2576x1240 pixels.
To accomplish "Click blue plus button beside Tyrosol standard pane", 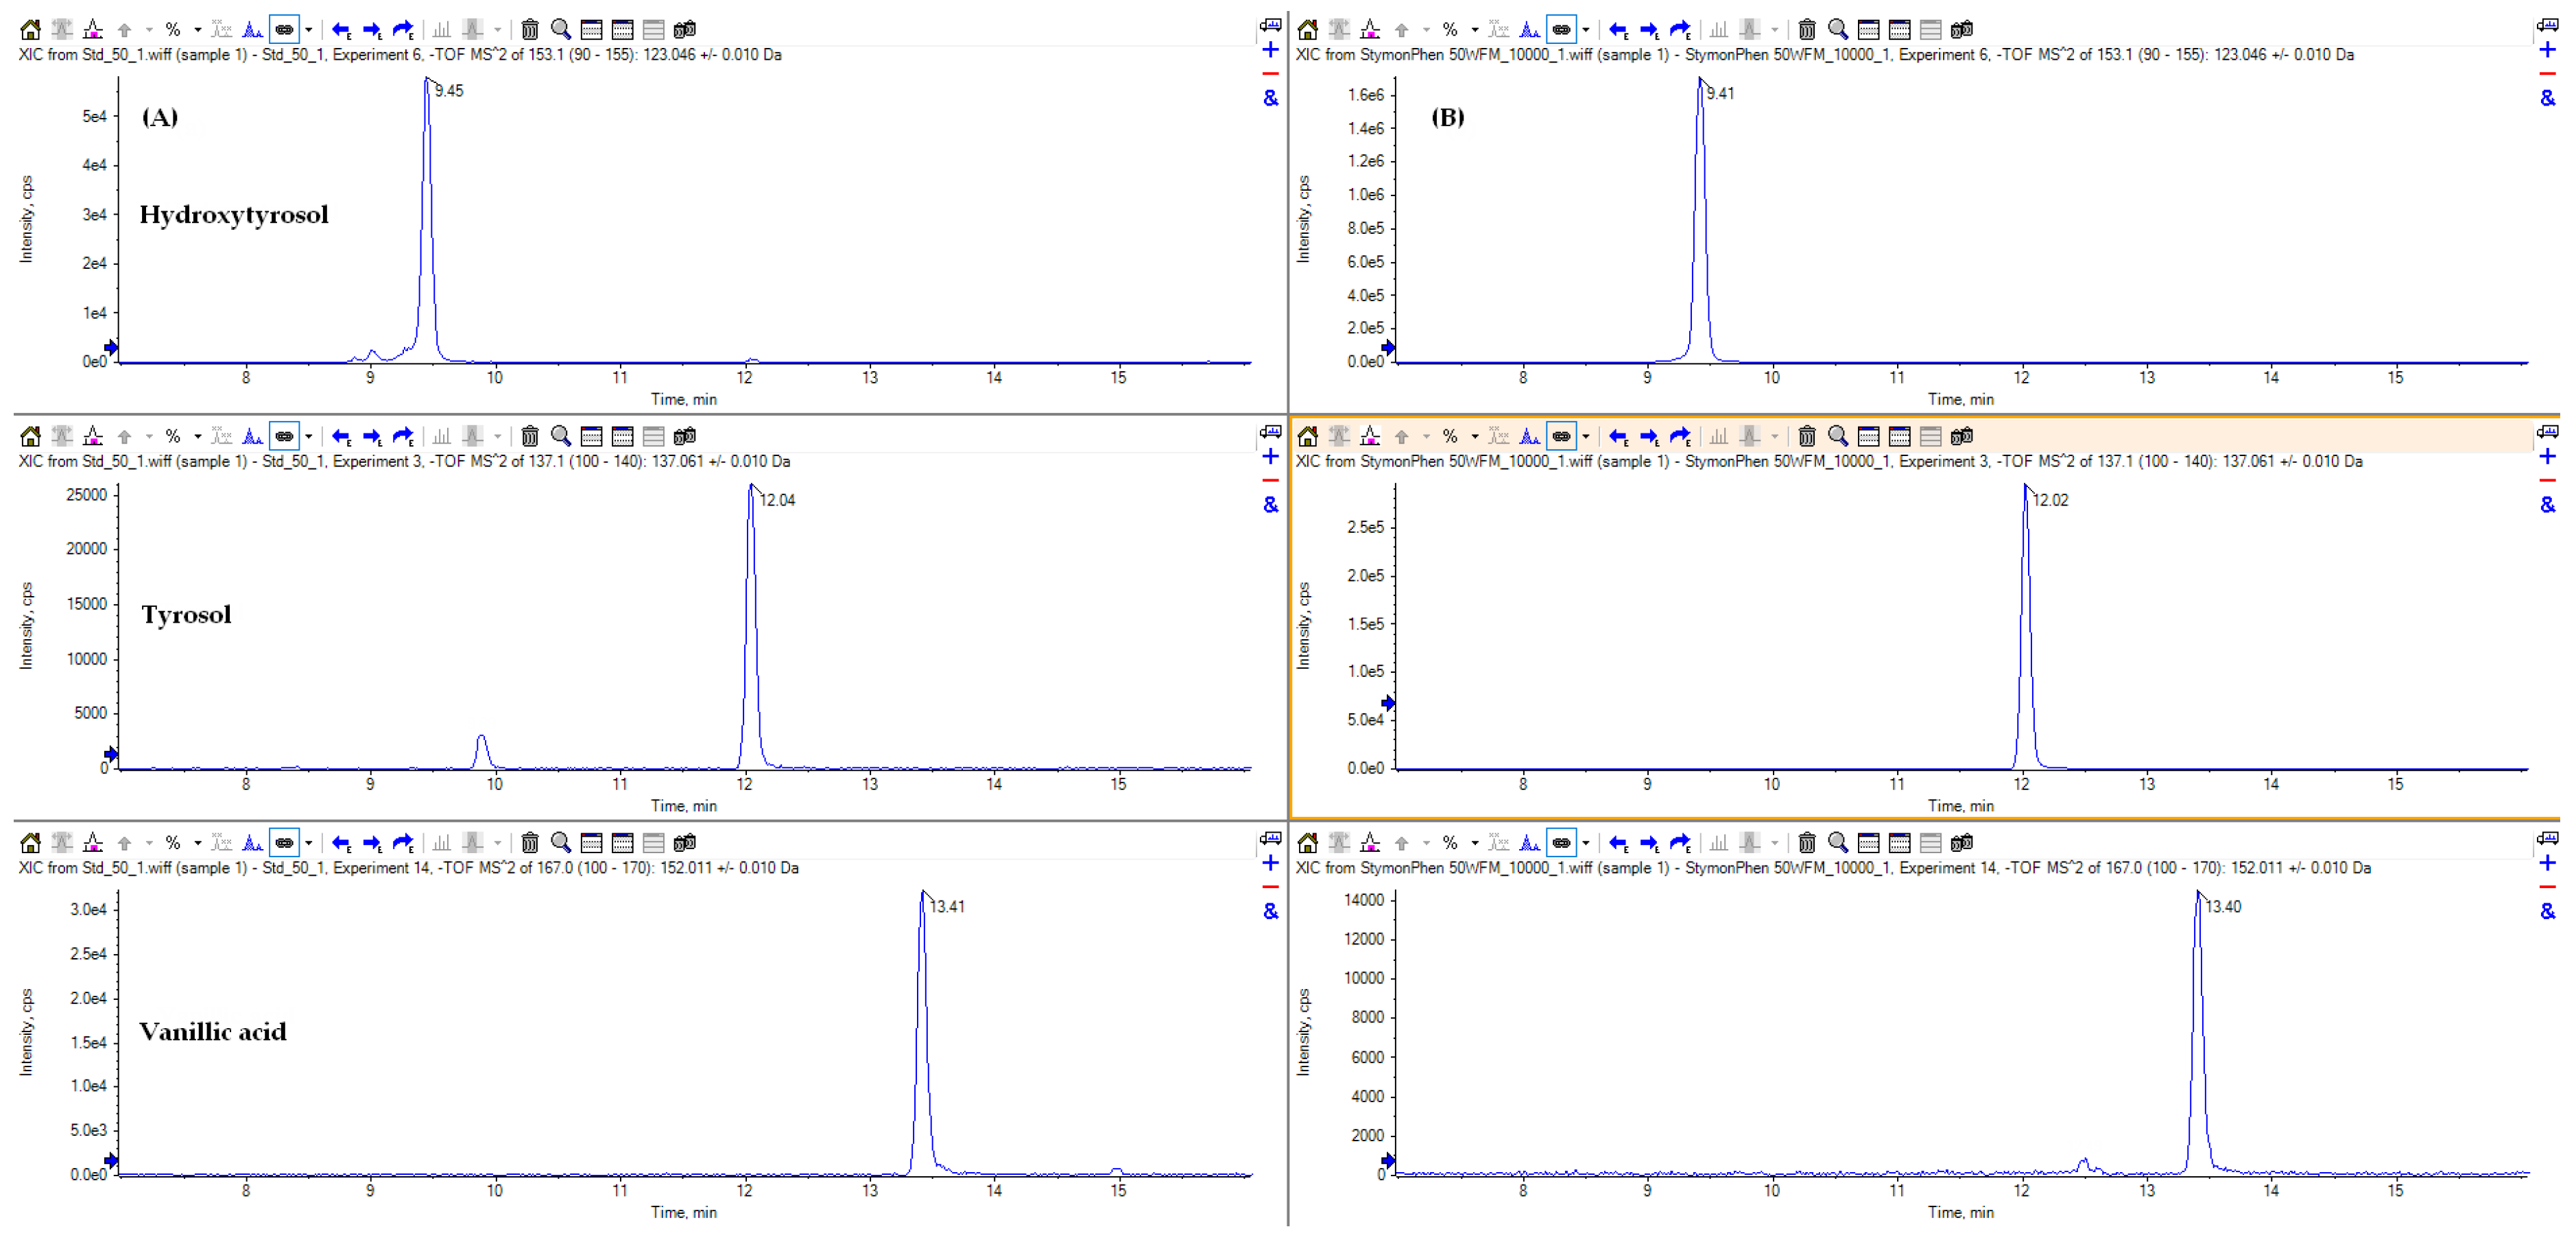I will coord(1270,457).
